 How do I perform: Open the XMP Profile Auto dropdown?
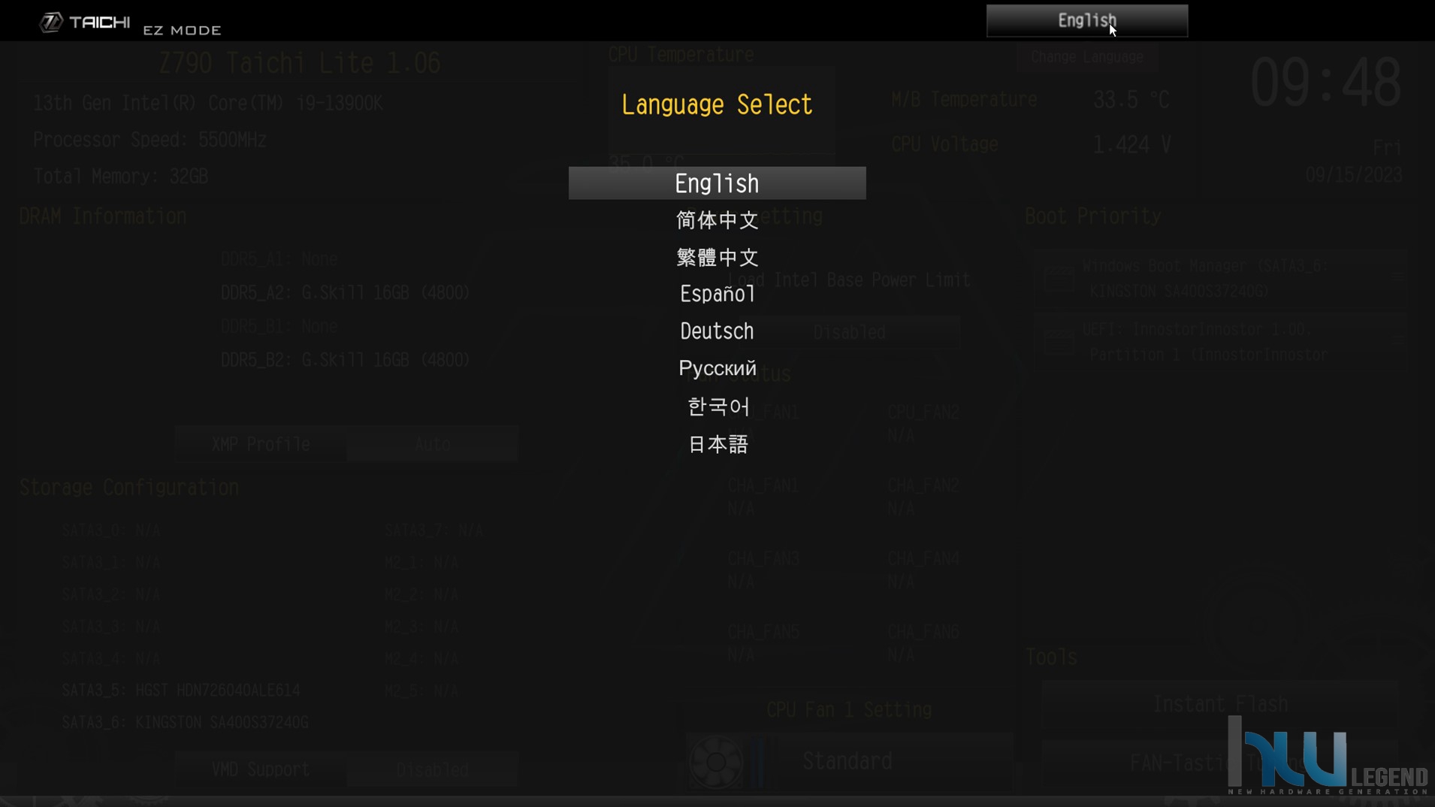(x=432, y=444)
